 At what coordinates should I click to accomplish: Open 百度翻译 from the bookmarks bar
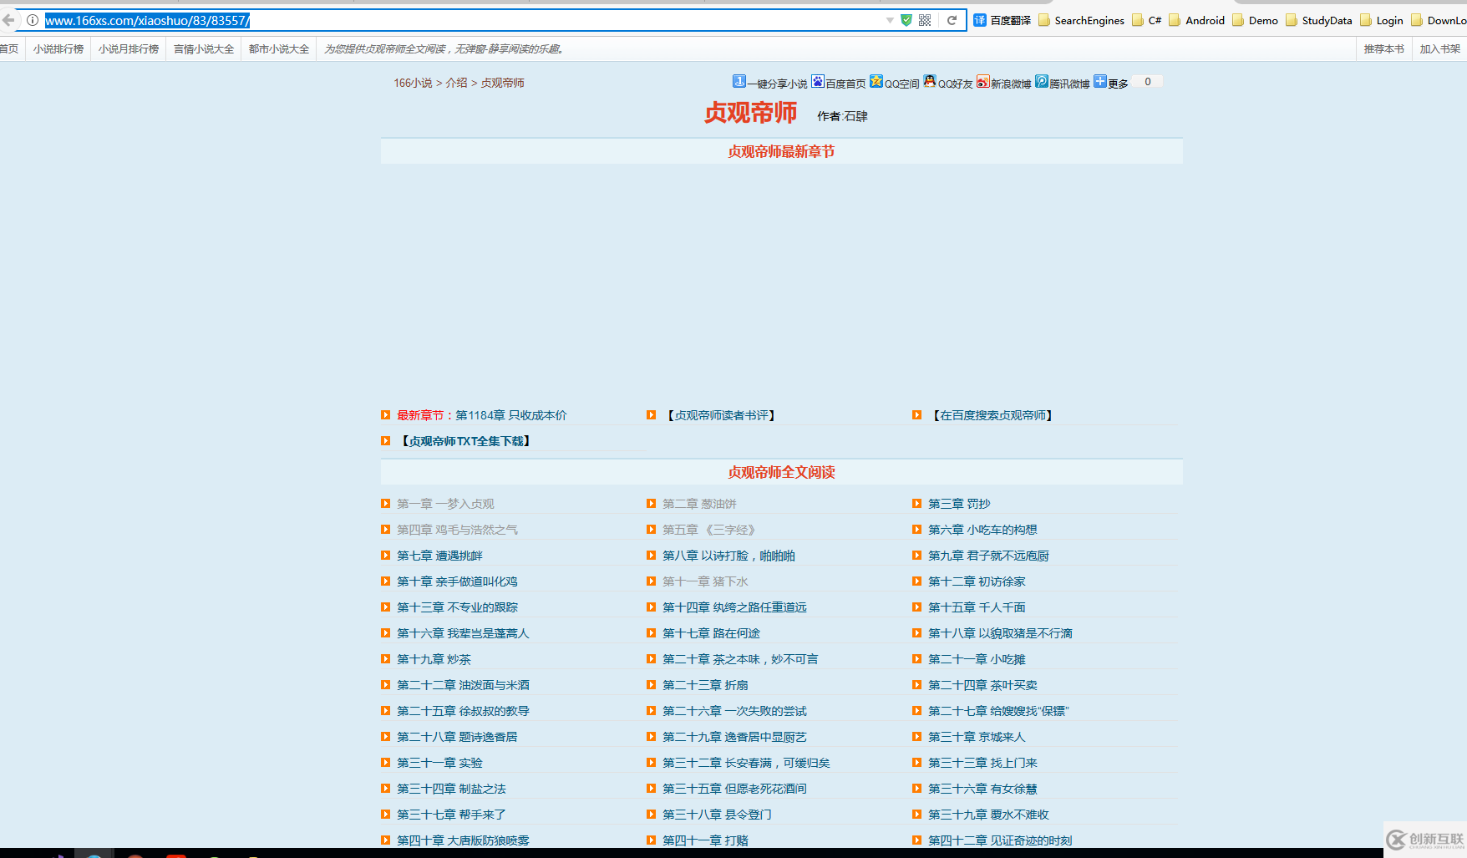pos(1000,19)
